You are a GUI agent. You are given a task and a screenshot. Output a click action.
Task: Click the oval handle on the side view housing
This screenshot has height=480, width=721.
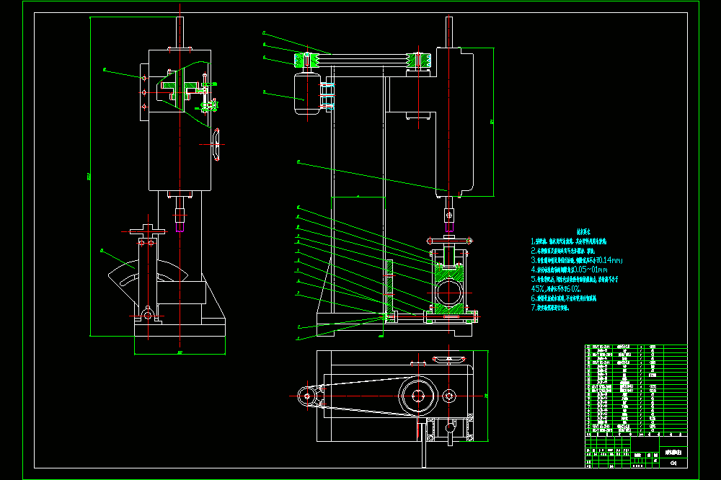(216, 144)
